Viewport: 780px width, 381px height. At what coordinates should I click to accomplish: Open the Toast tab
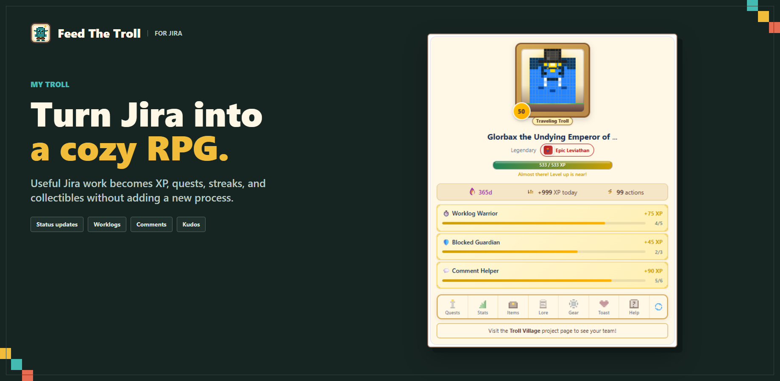tap(604, 307)
